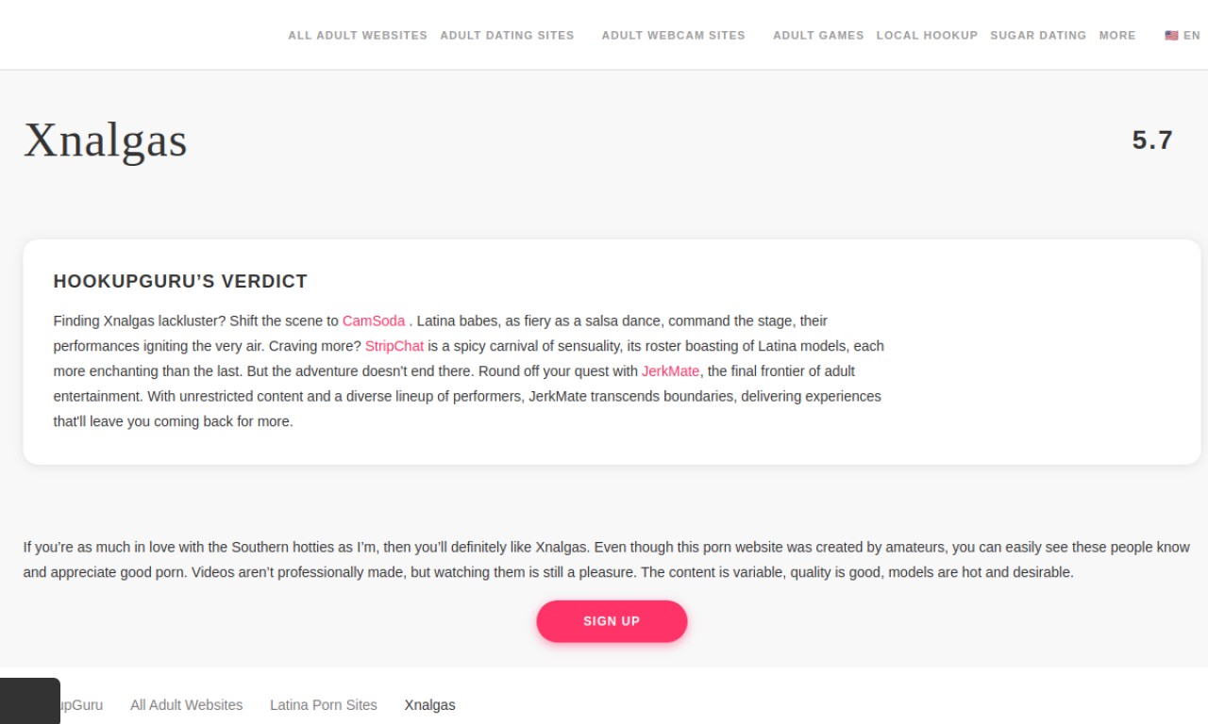Go to Adult Games in navigation

click(x=818, y=36)
